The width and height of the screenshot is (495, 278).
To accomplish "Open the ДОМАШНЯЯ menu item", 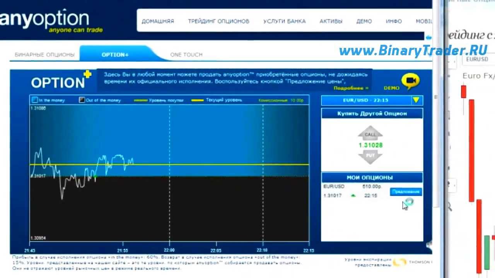I will click(x=158, y=21).
